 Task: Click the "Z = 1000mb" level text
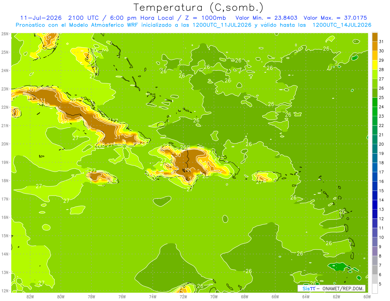click(205, 18)
